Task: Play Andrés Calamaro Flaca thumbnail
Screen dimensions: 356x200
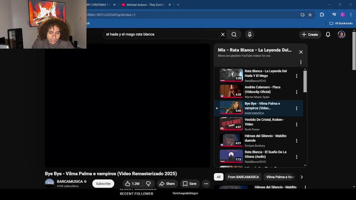Action: click(231, 91)
